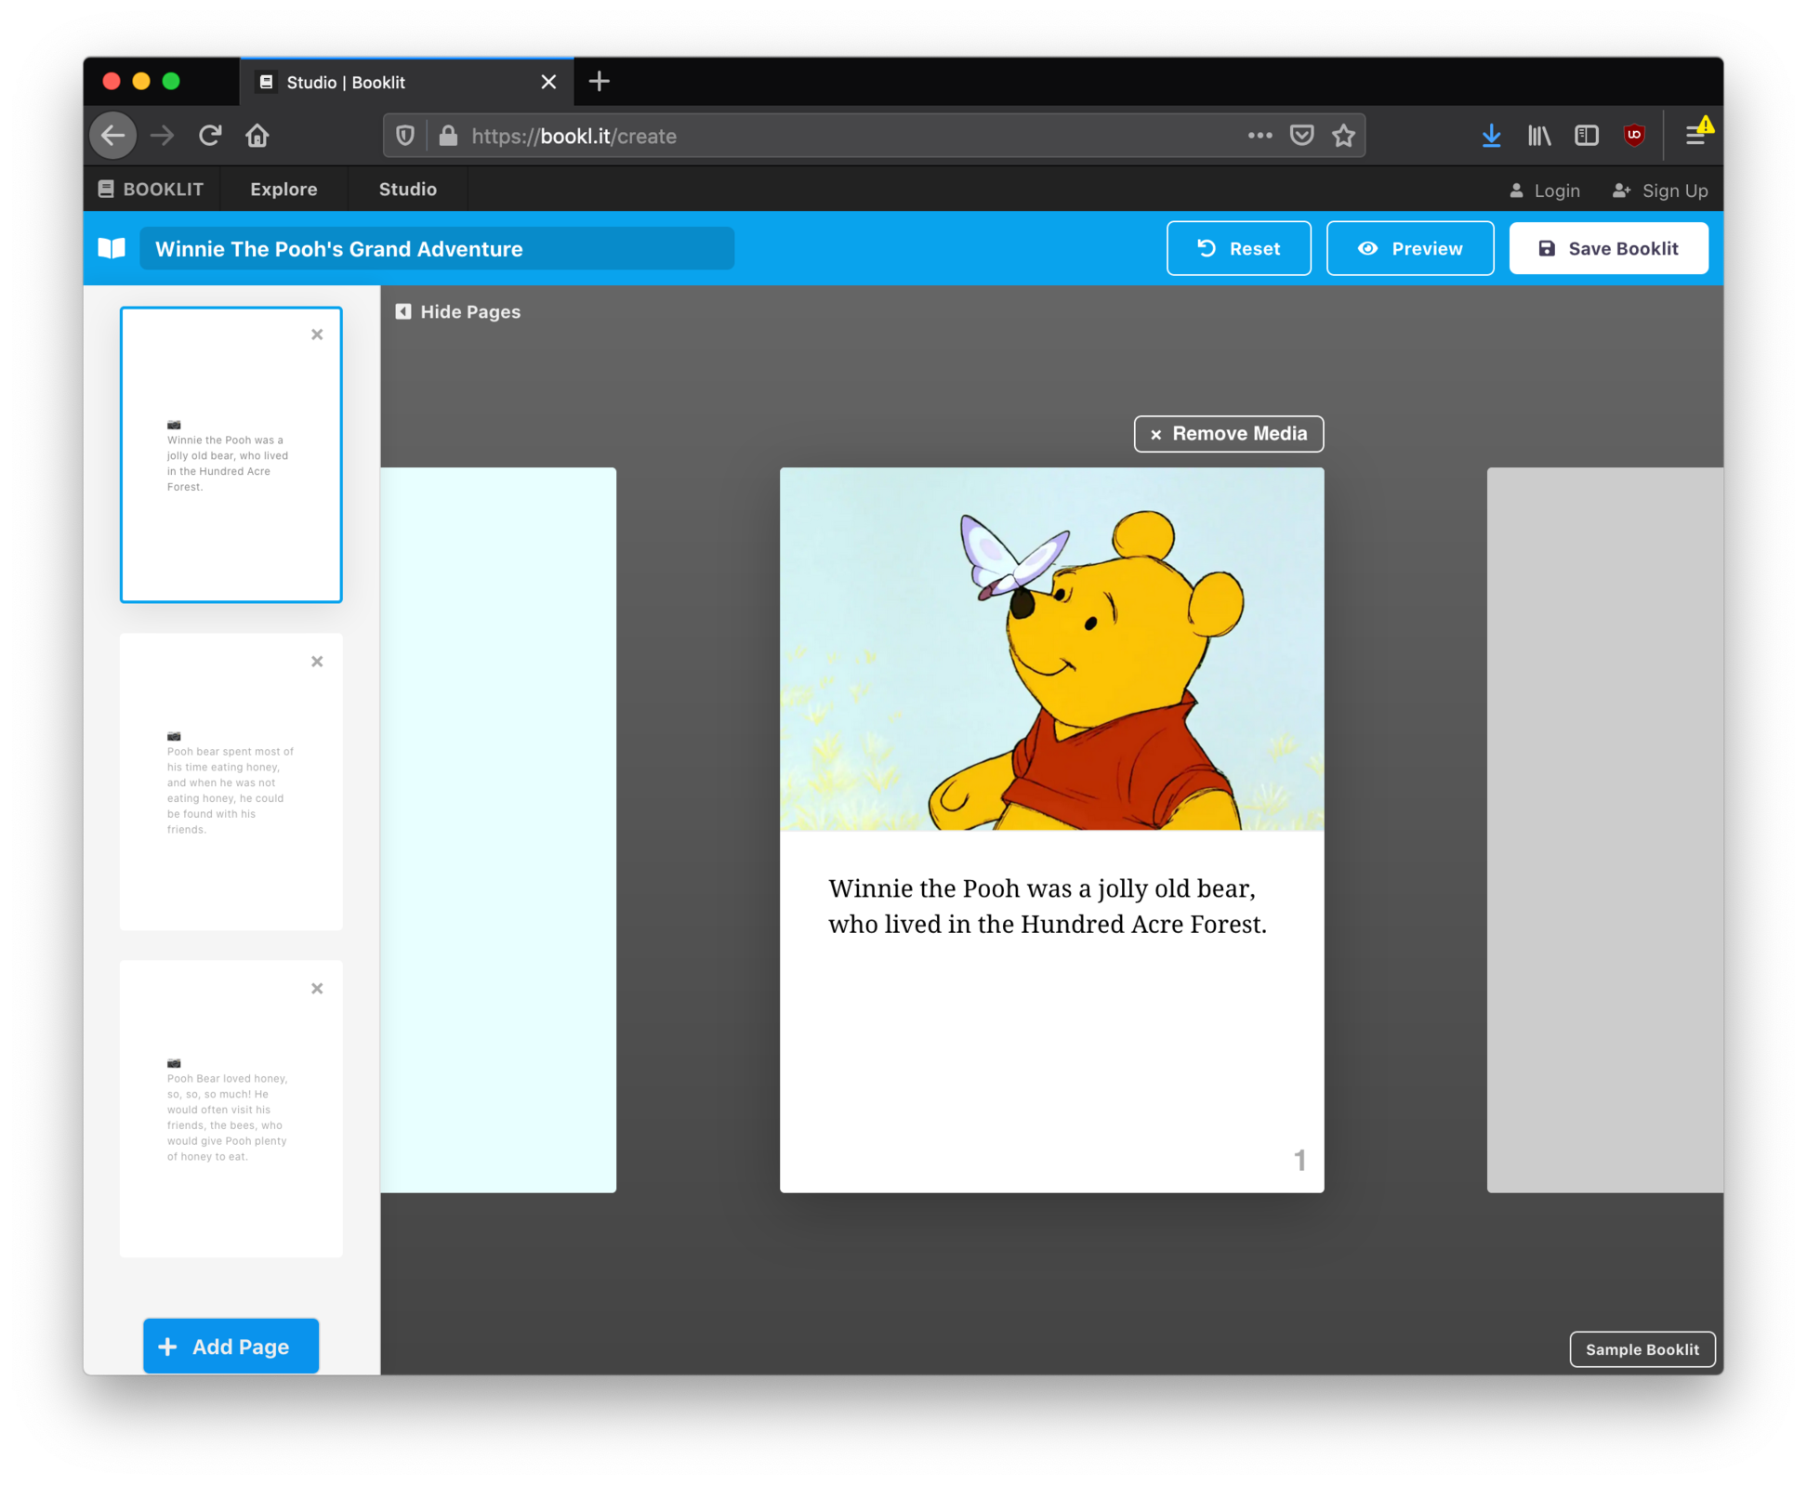The width and height of the screenshot is (1807, 1485).
Task: Toggle the browser sidebar icon
Action: click(x=1587, y=136)
